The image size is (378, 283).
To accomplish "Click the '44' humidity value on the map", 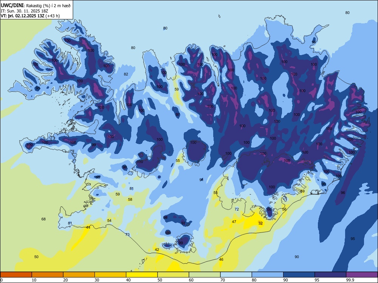I will (88, 228).
